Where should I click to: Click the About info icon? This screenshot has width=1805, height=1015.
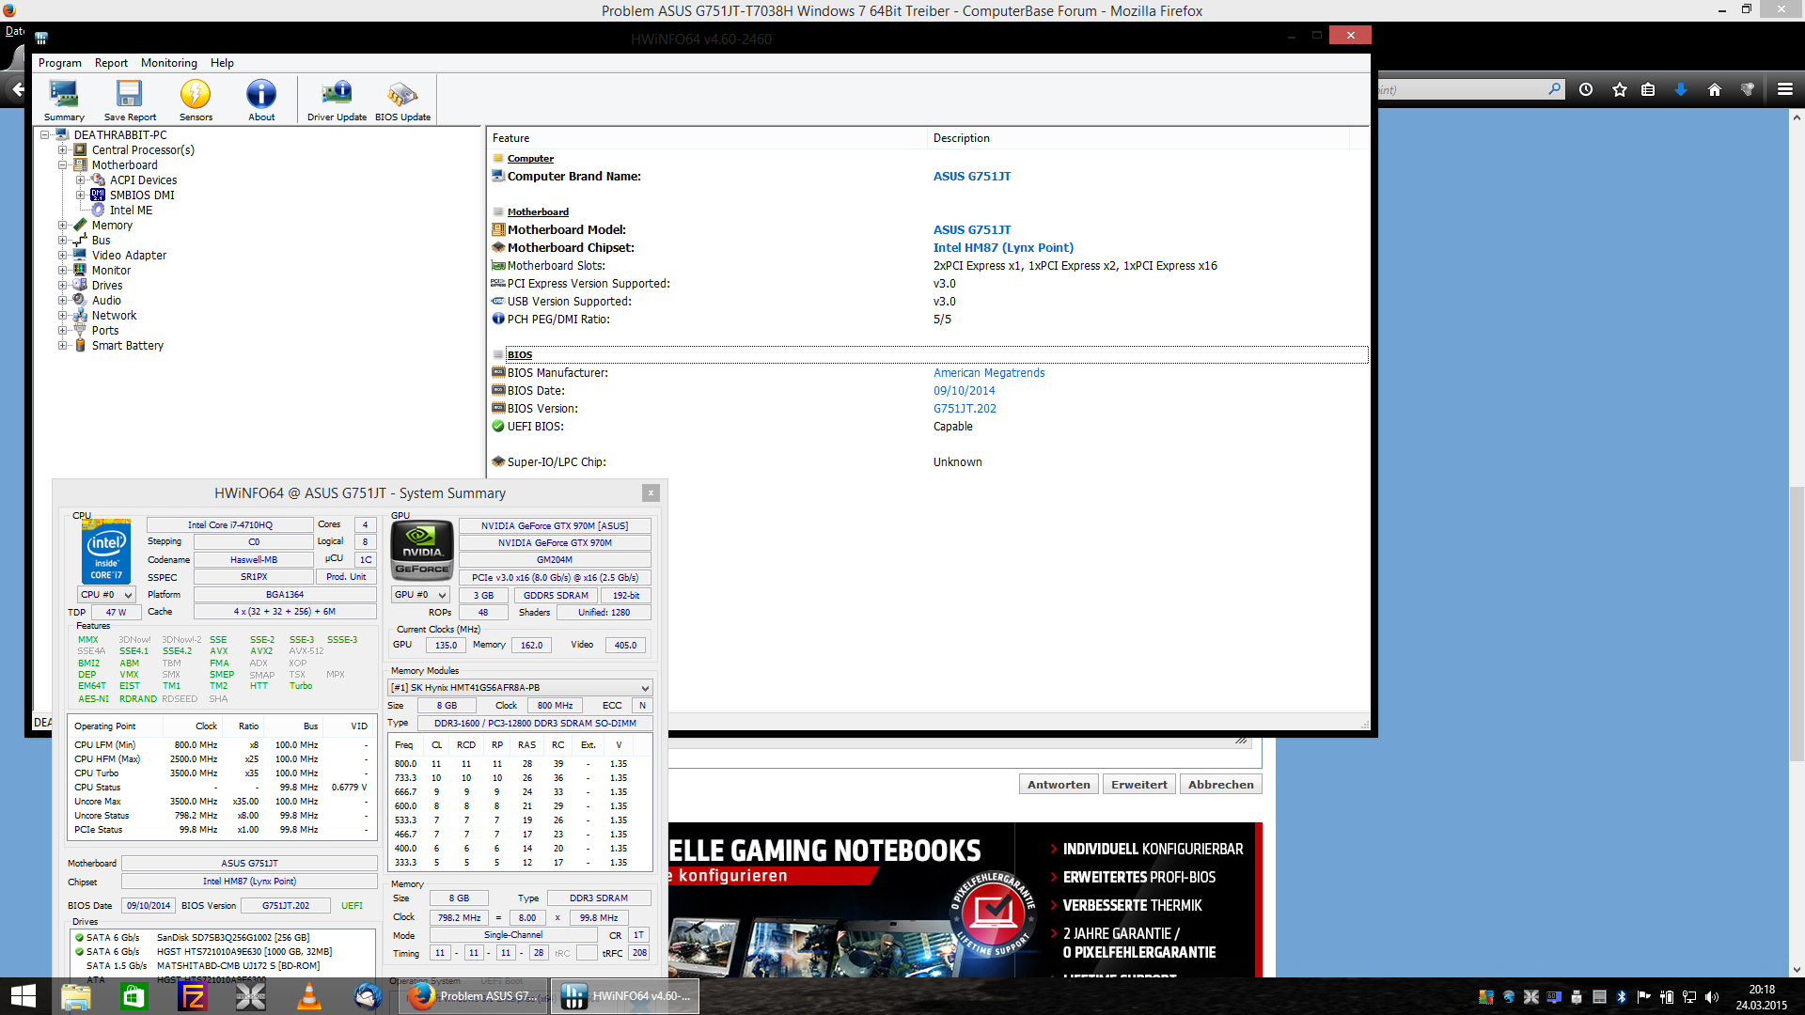261,100
